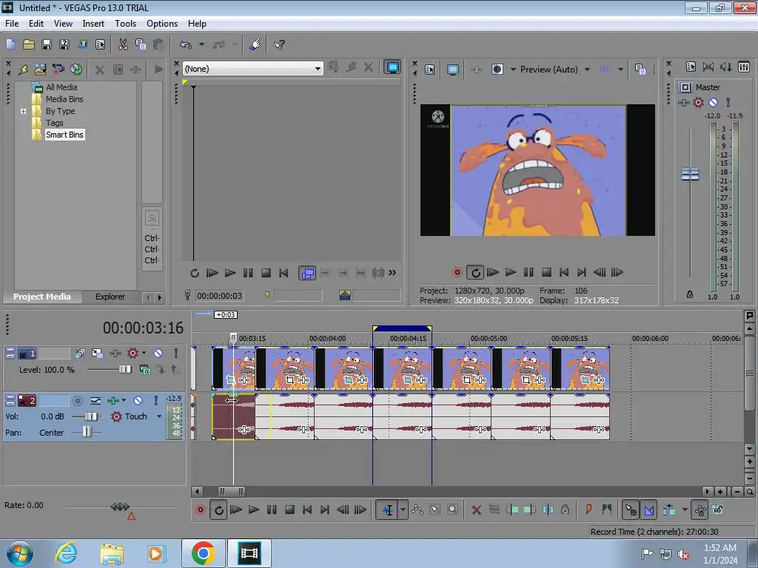Create a new project from toolbar
Viewport: 758px width, 568px height.
[x=10, y=44]
